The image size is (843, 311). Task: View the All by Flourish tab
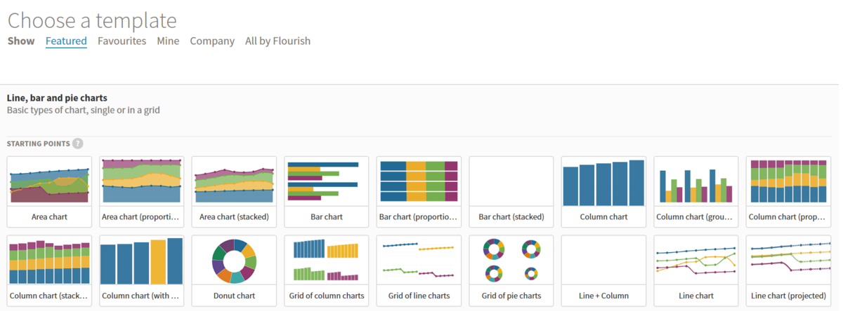pos(277,41)
